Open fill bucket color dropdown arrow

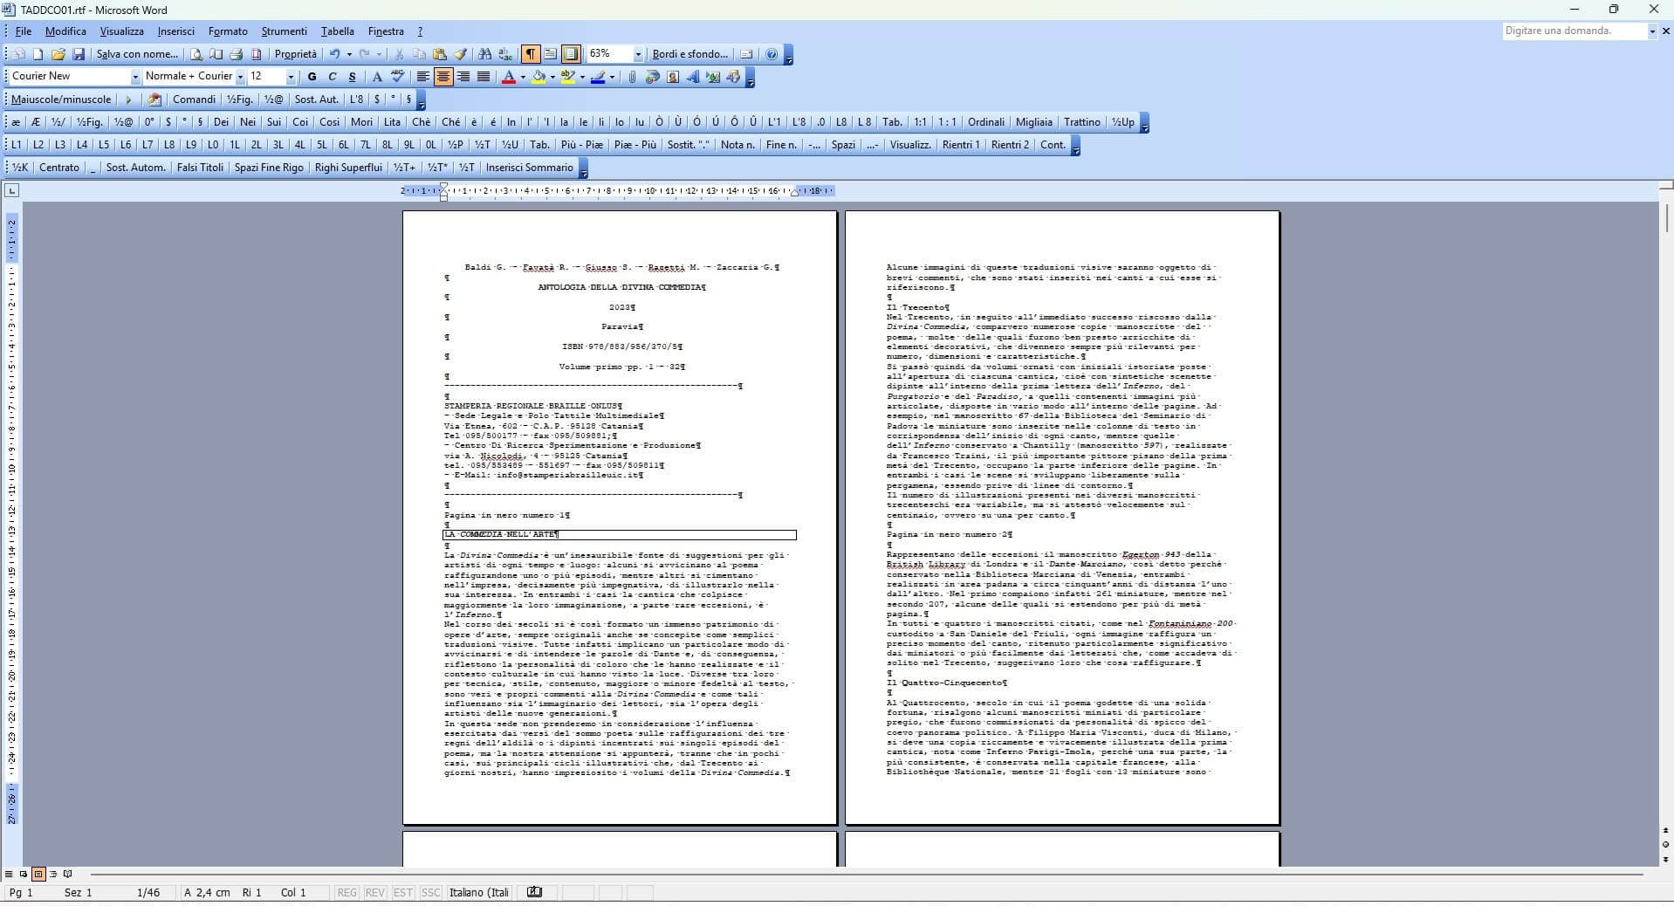[552, 77]
